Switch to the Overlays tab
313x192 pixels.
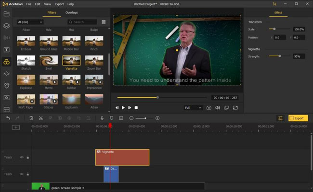(71, 13)
